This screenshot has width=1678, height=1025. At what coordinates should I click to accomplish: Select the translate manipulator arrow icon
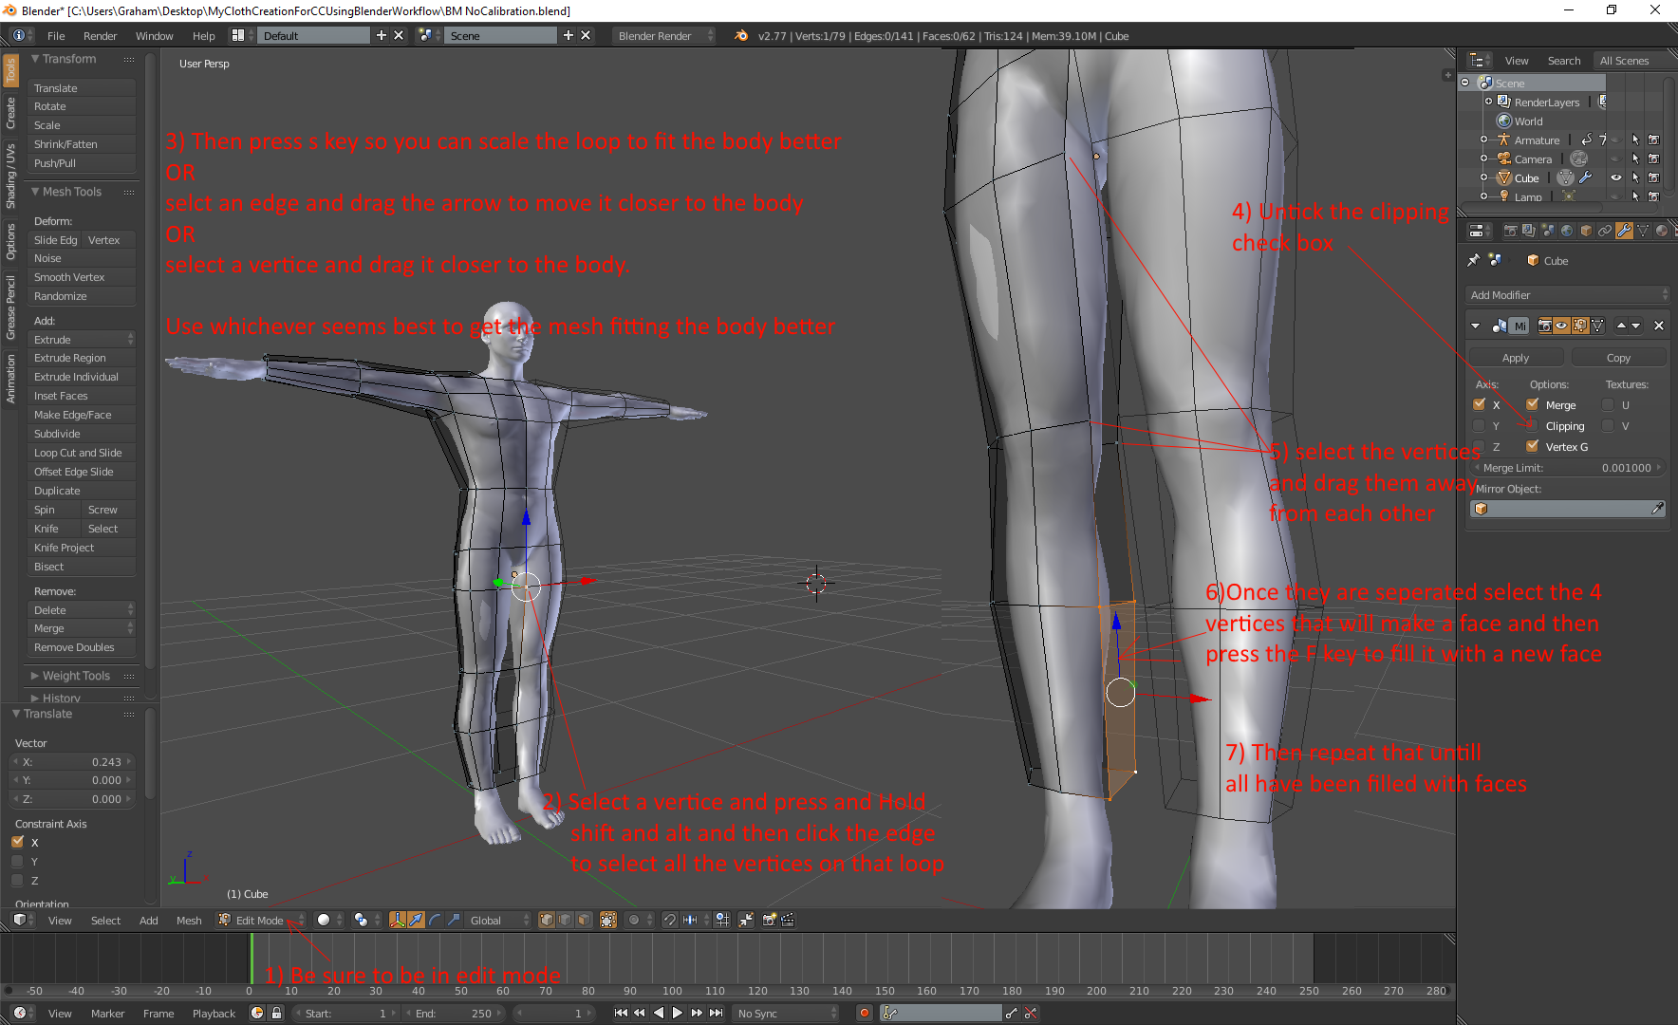coord(416,920)
